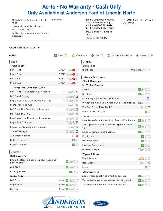This screenshot has width=163, height=211.
Task: Click the Anderson Lincoln North logo
Action: (x=64, y=202)
